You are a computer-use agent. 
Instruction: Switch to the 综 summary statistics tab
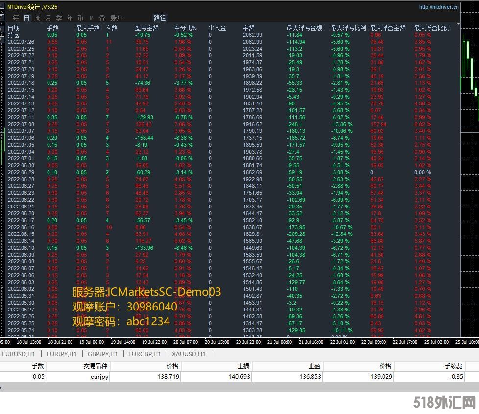16,18
